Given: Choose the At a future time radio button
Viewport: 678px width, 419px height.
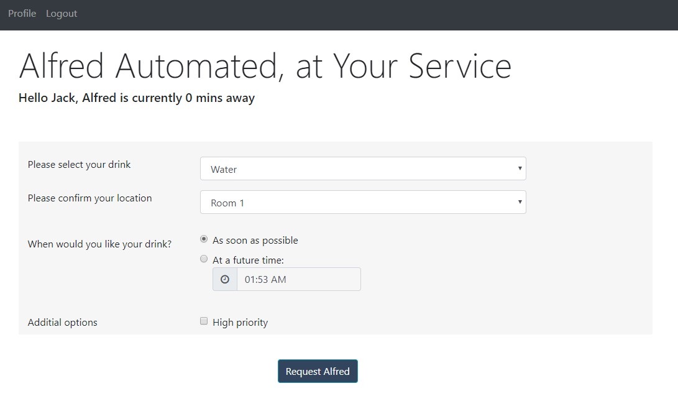Looking at the screenshot, I should (x=204, y=259).
